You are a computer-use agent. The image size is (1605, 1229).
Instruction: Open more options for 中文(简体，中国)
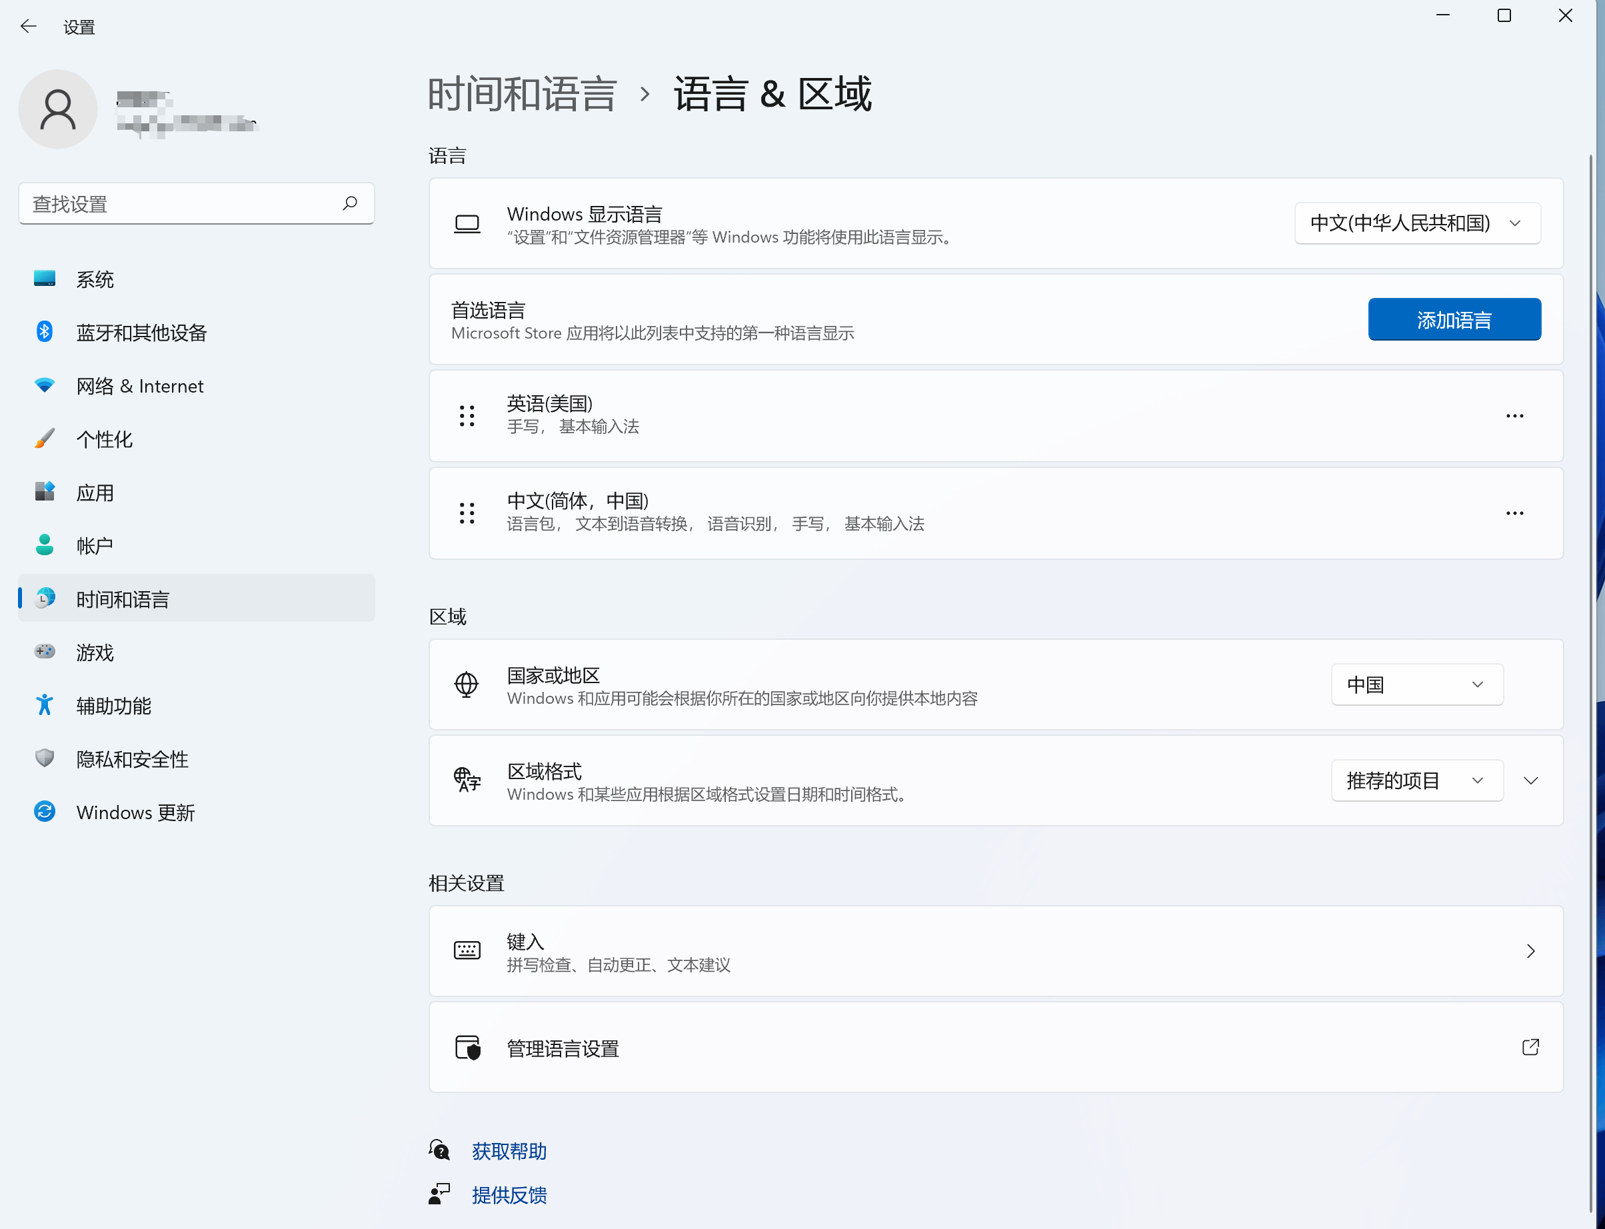coord(1515,514)
